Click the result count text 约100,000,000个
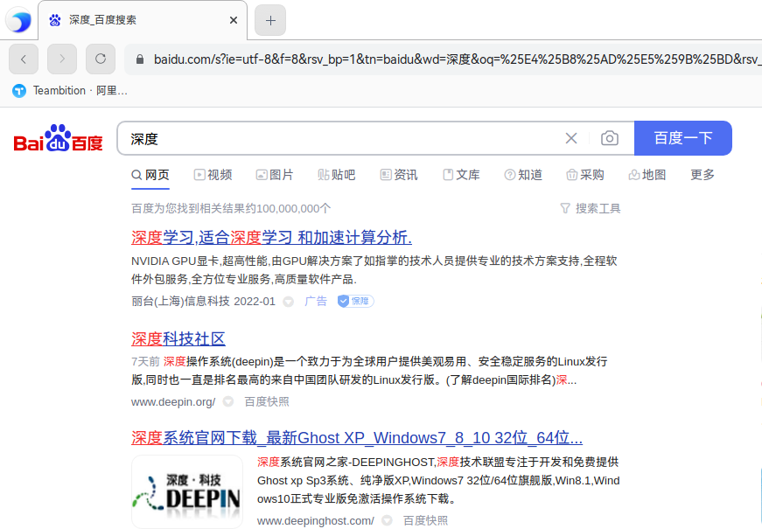This screenshot has width=762, height=529. pos(288,209)
